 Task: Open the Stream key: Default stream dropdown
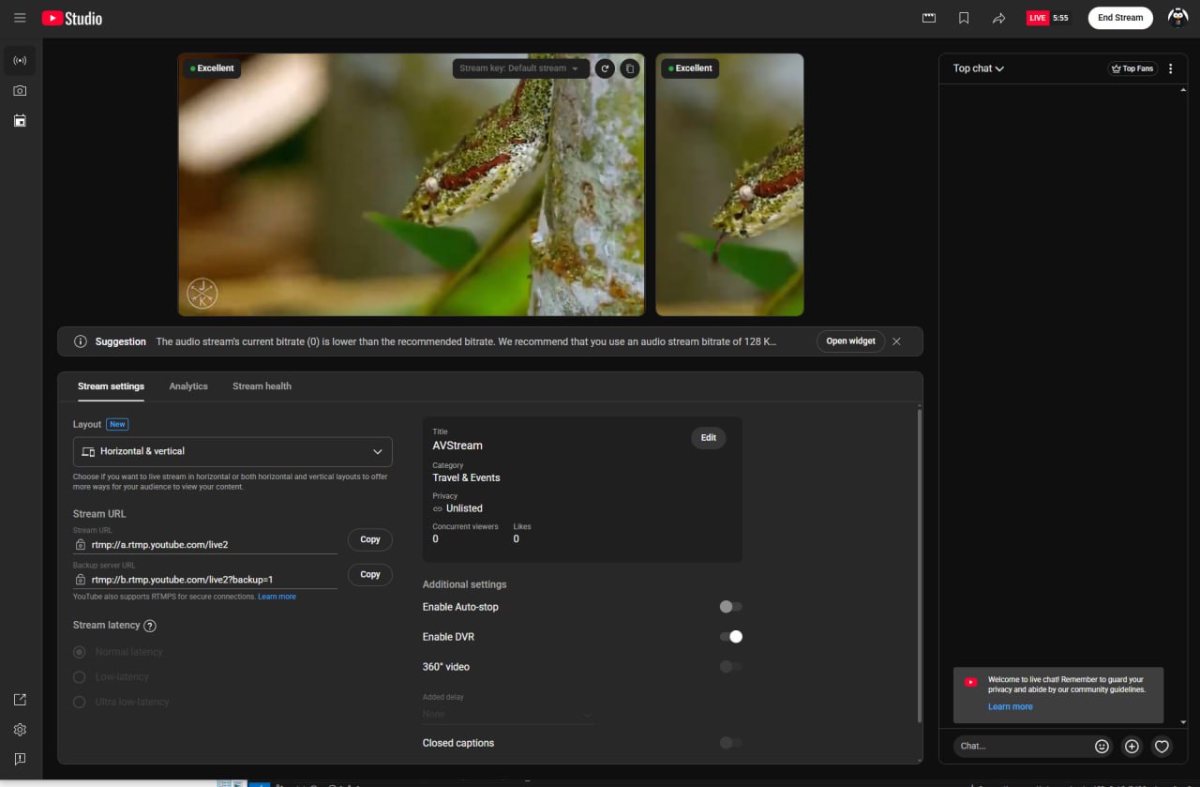coord(520,68)
